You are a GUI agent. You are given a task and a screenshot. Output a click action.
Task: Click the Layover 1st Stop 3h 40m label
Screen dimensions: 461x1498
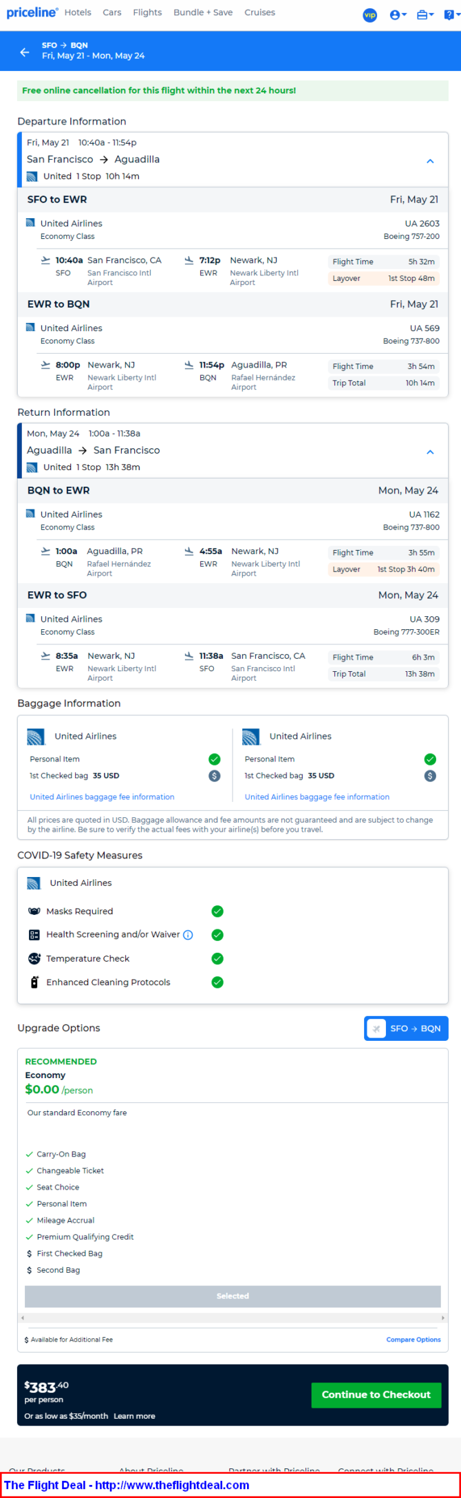click(384, 570)
